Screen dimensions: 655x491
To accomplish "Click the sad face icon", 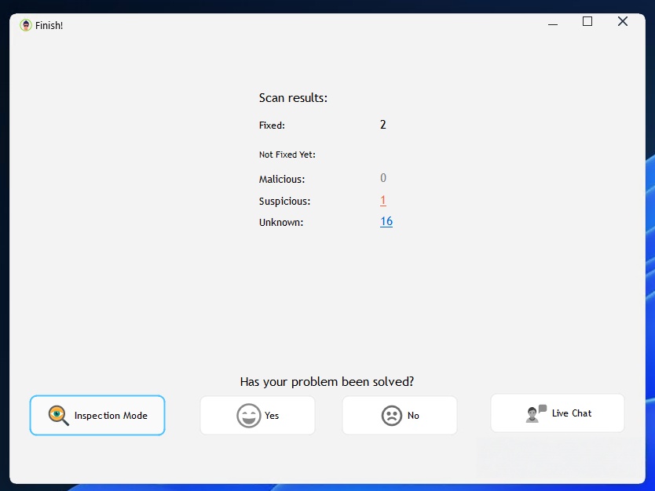I will (391, 416).
